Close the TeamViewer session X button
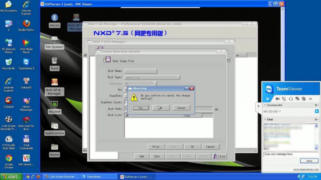 267,99
